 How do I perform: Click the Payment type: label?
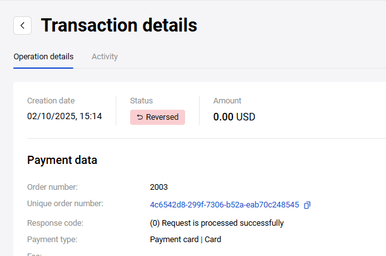tap(52, 240)
